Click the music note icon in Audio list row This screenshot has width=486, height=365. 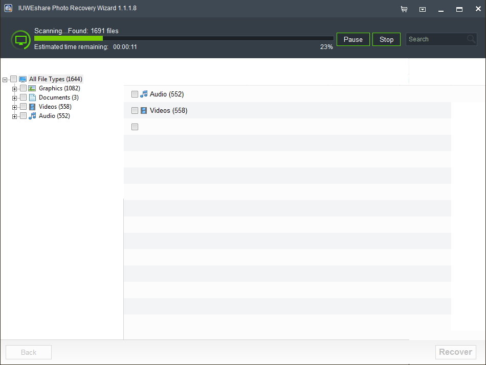(144, 94)
